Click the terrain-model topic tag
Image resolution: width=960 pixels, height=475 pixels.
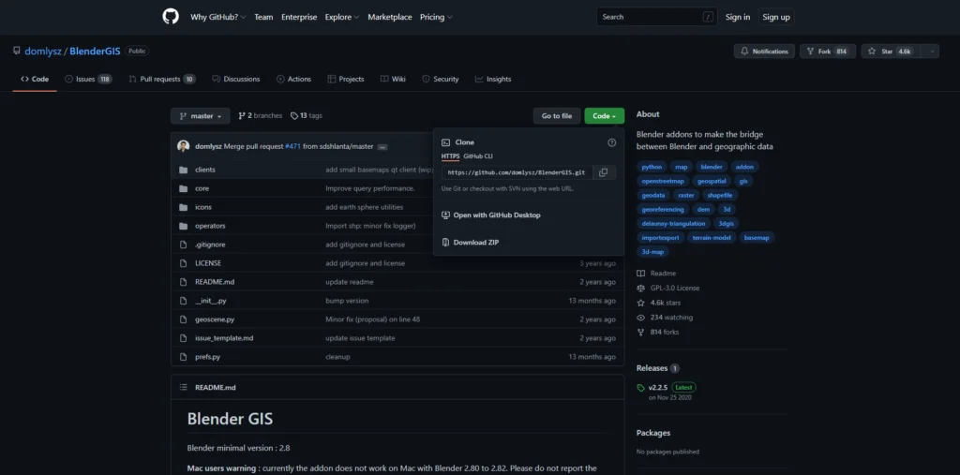[712, 238]
